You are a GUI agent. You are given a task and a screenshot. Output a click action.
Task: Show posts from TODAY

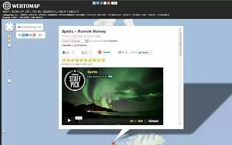14,17
